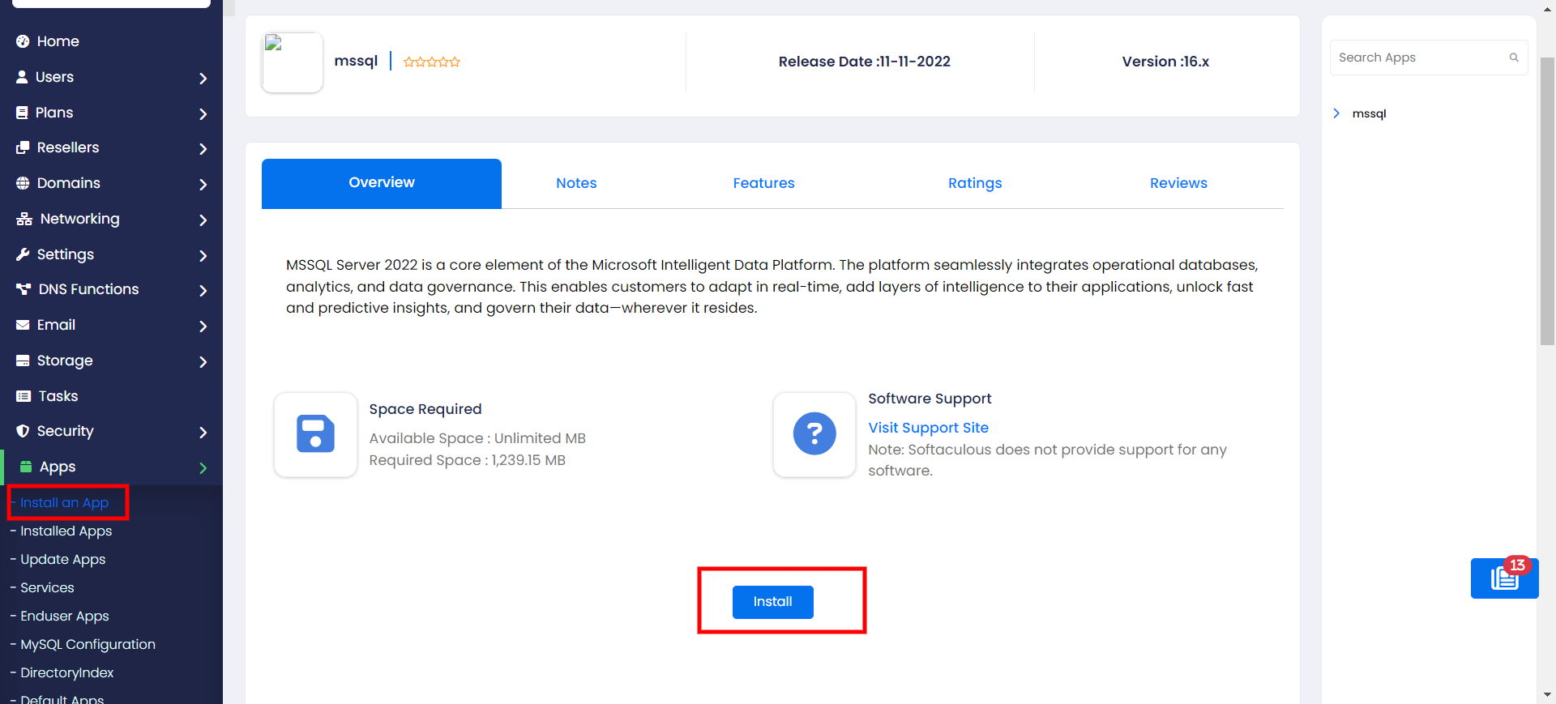Click the DNS Functions icon
This screenshot has height=704, width=1556.
24,289
